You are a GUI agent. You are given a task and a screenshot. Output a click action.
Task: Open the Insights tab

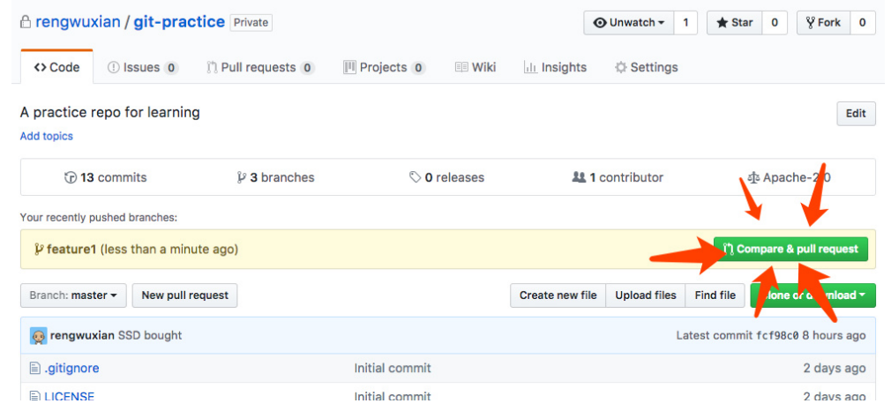coord(555,68)
